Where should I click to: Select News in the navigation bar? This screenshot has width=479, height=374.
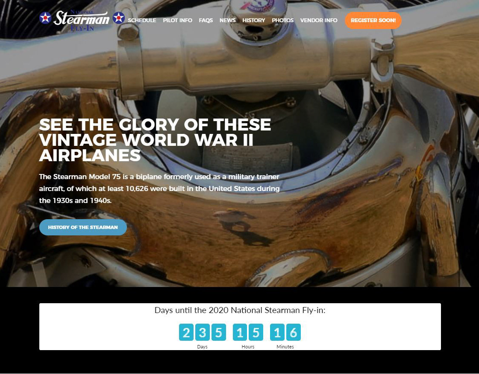tap(228, 20)
